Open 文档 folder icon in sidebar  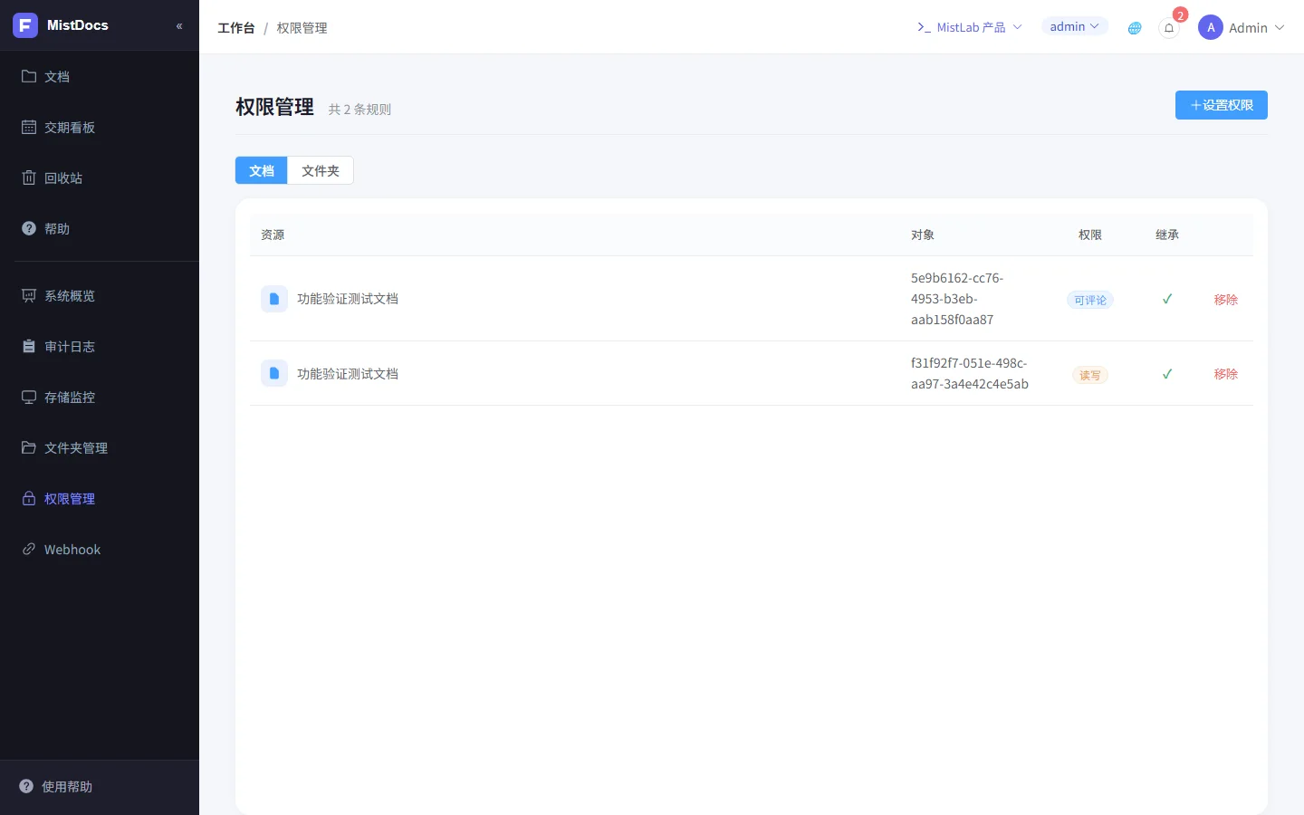[x=29, y=76]
